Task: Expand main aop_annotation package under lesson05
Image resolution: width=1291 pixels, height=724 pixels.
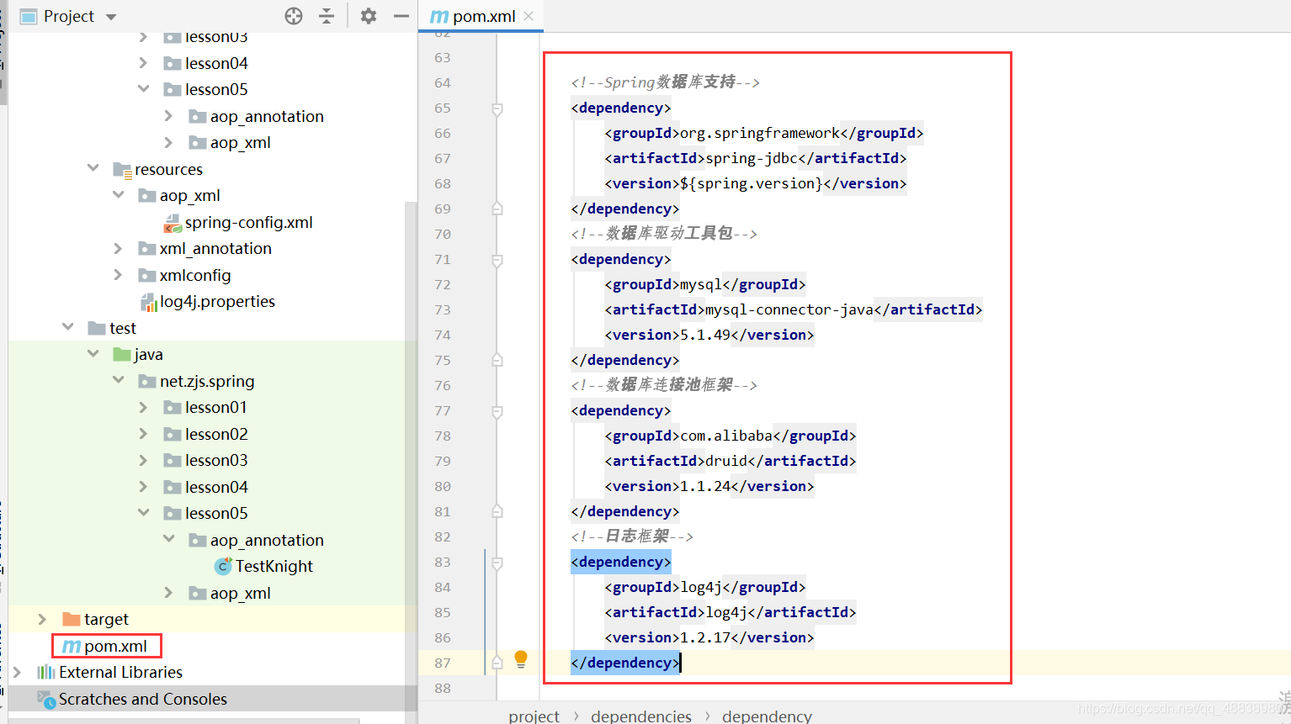Action: 168,115
